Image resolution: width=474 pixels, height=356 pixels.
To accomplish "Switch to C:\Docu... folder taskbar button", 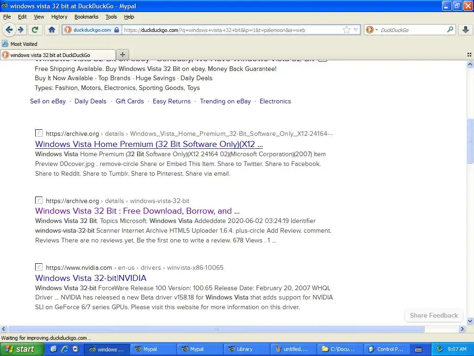I will tap(340, 350).
